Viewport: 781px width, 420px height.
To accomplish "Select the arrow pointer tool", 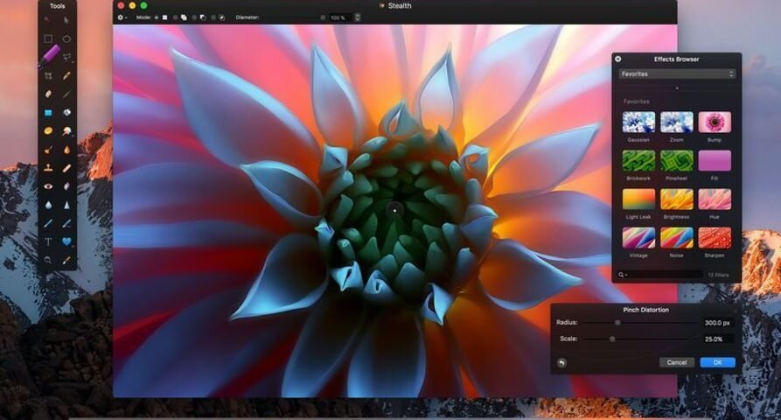I will coord(66,20).
